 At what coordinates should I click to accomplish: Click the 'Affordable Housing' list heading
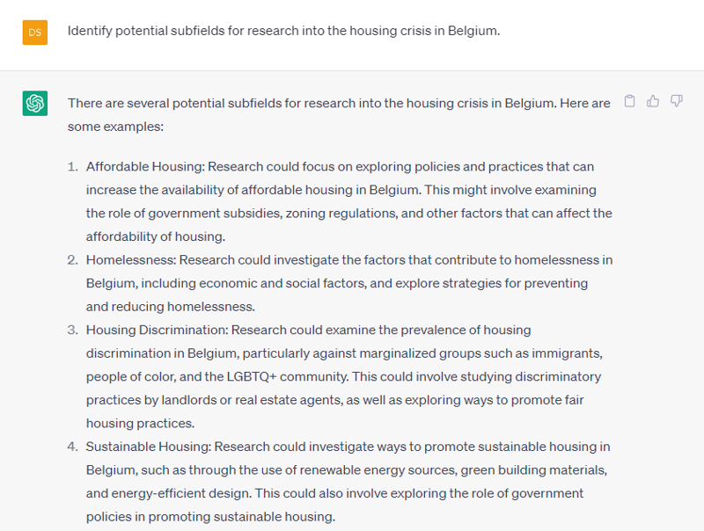coord(145,167)
